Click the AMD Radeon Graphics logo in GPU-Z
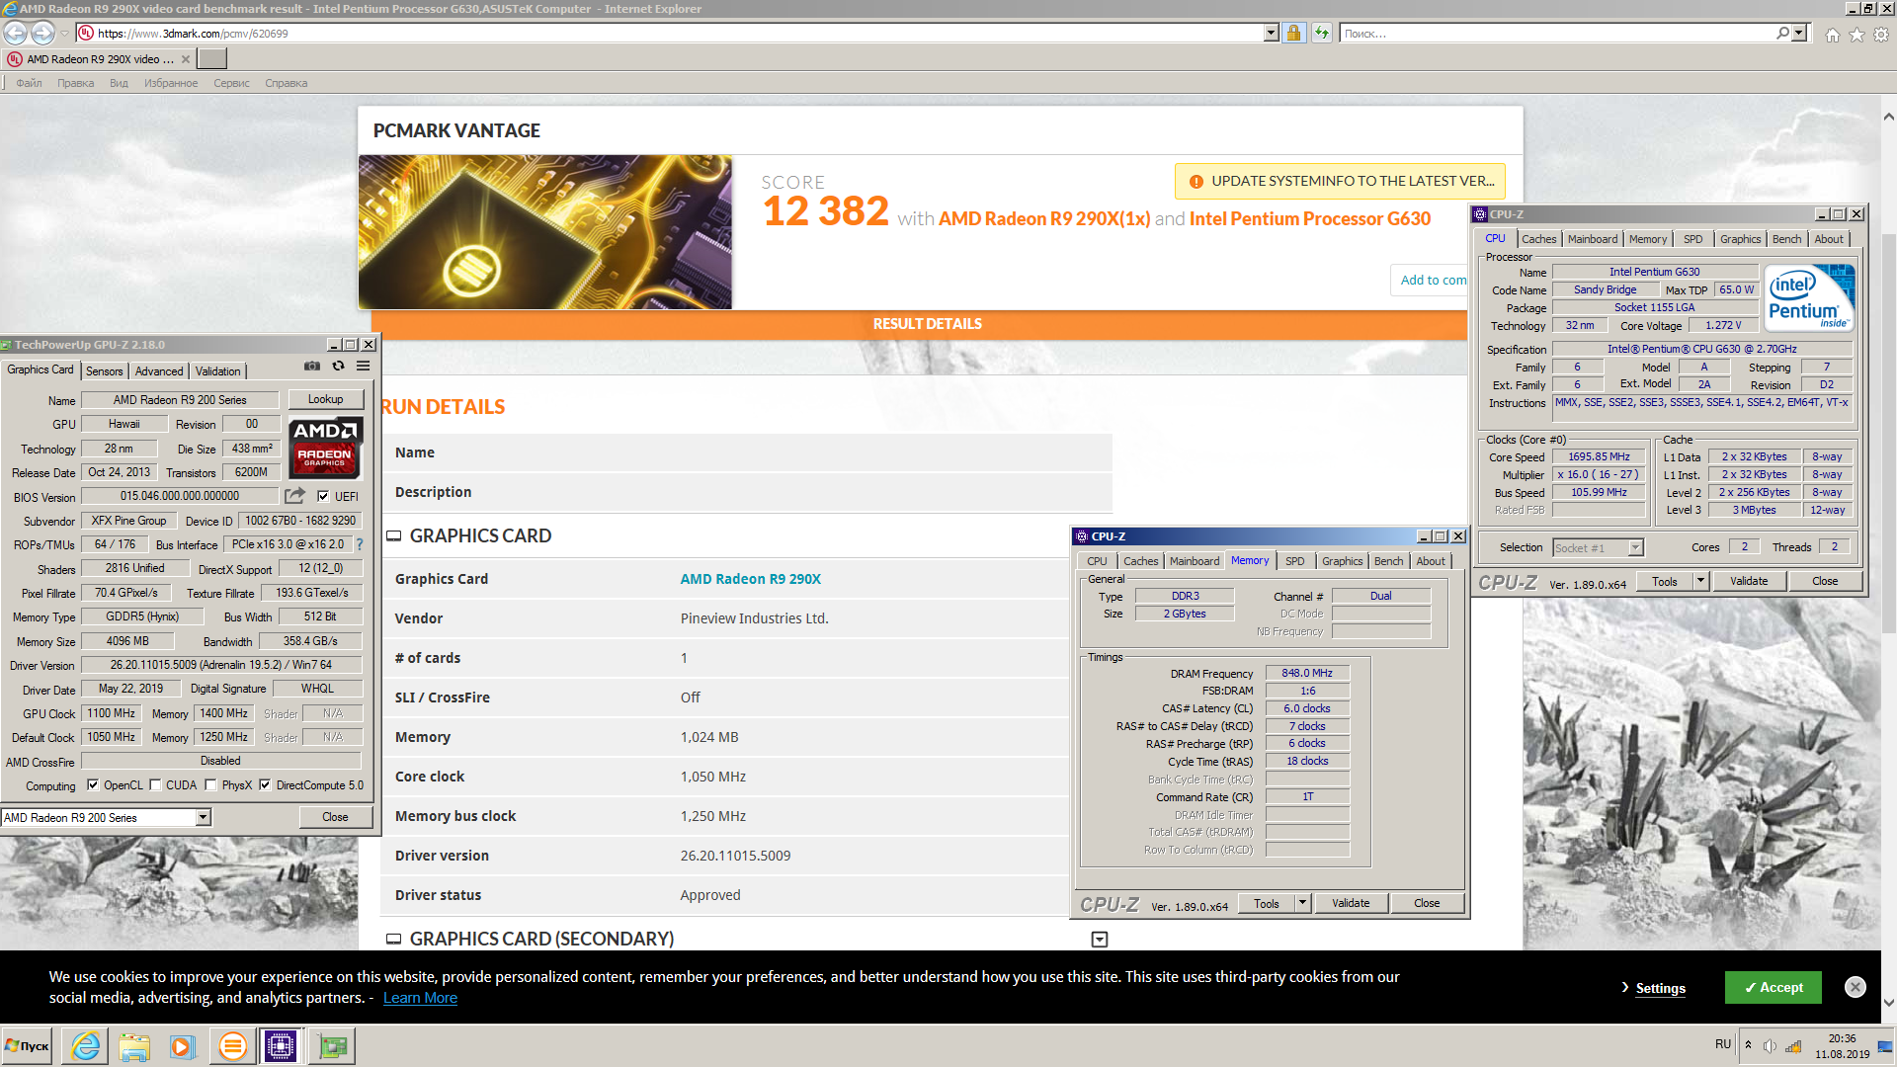This screenshot has height=1067, width=1897. tap(326, 448)
